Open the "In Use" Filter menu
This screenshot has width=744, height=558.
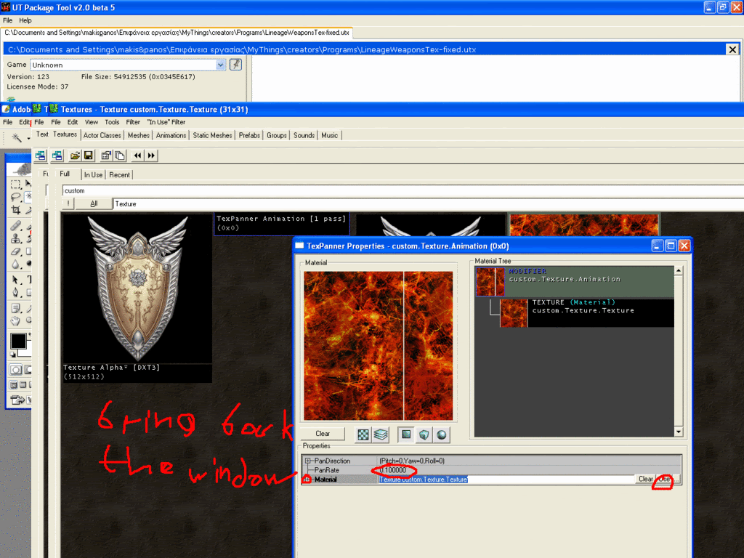coord(166,122)
